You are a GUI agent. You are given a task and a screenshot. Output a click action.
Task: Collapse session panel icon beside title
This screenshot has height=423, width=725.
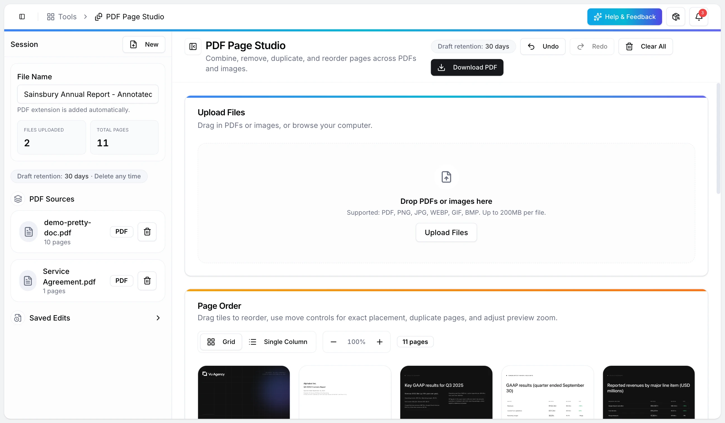coord(193,47)
